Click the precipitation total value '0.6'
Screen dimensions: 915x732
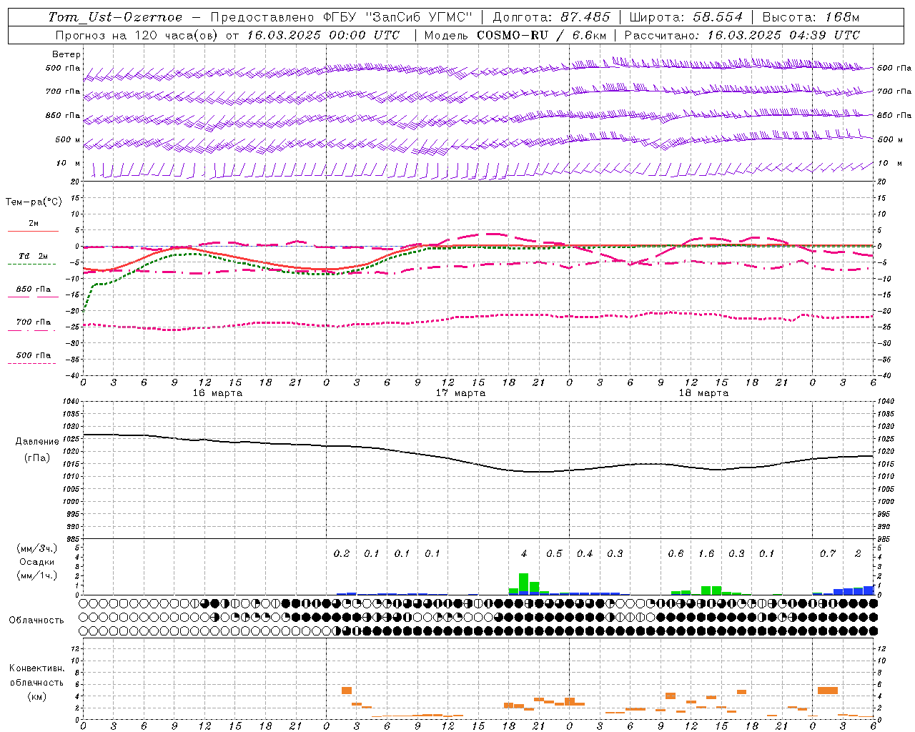click(x=676, y=554)
